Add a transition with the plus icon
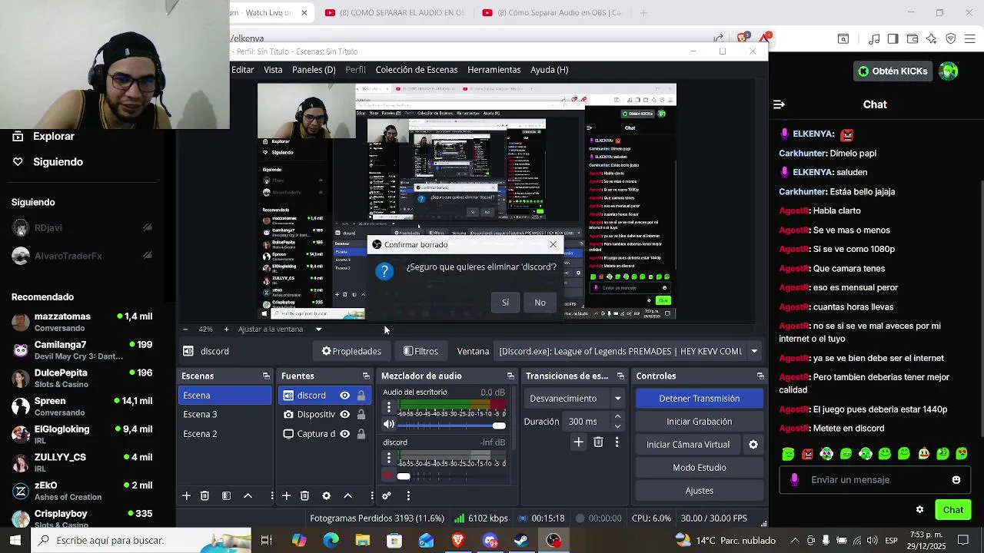984x553 pixels. (578, 442)
